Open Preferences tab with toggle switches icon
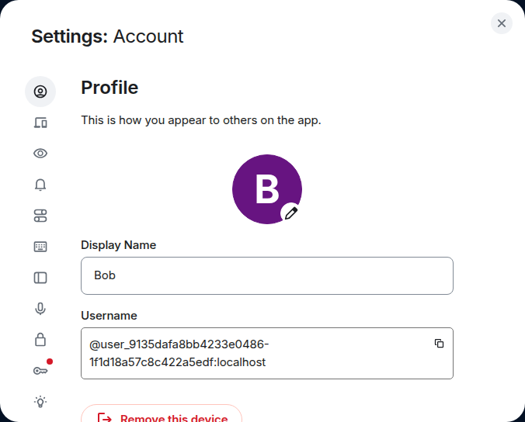 click(40, 216)
